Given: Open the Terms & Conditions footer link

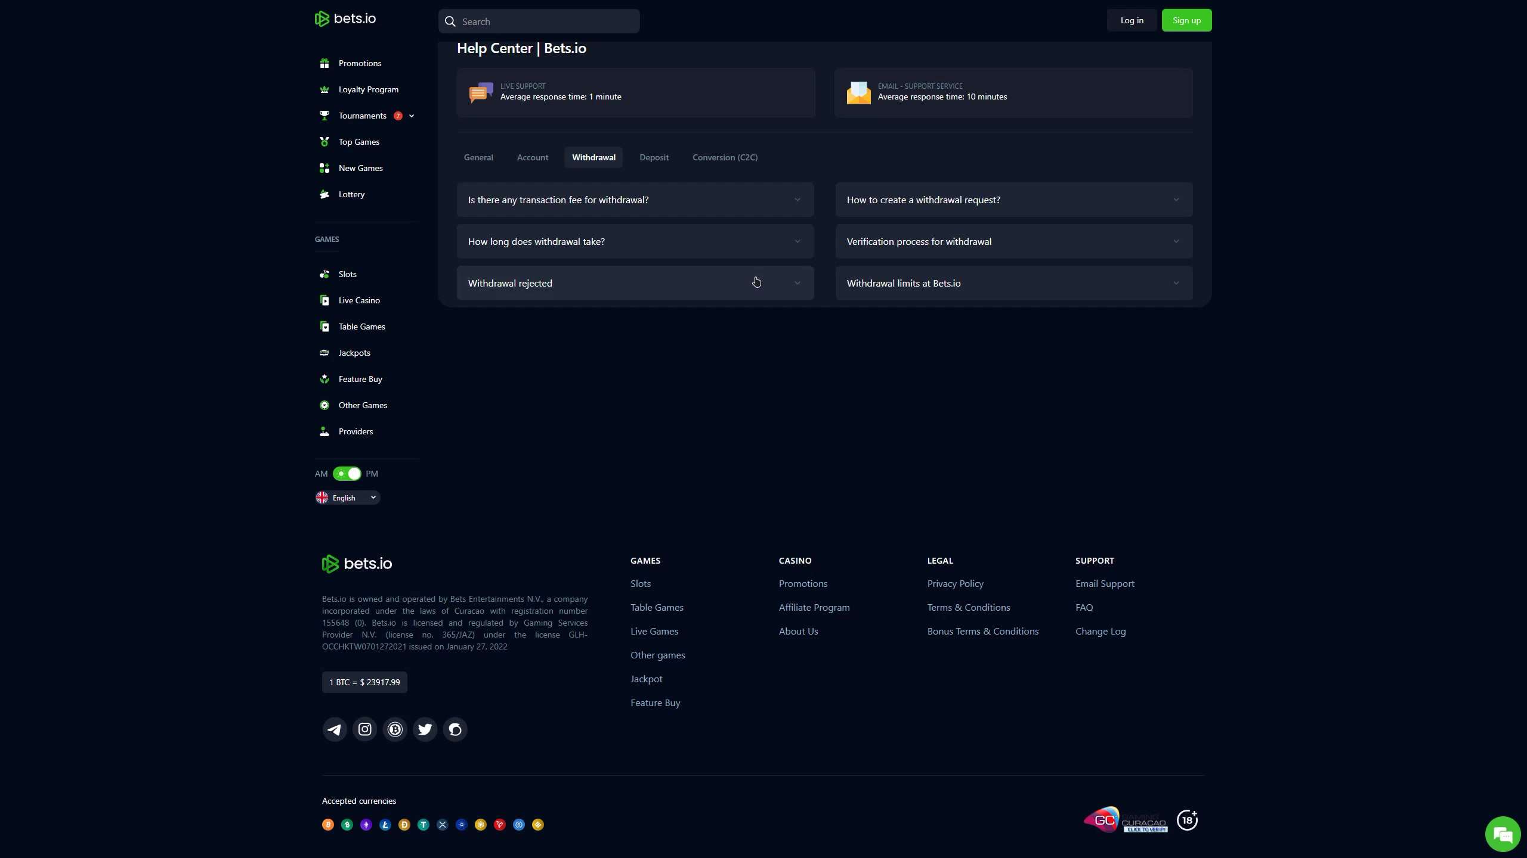Looking at the screenshot, I should 969,608.
